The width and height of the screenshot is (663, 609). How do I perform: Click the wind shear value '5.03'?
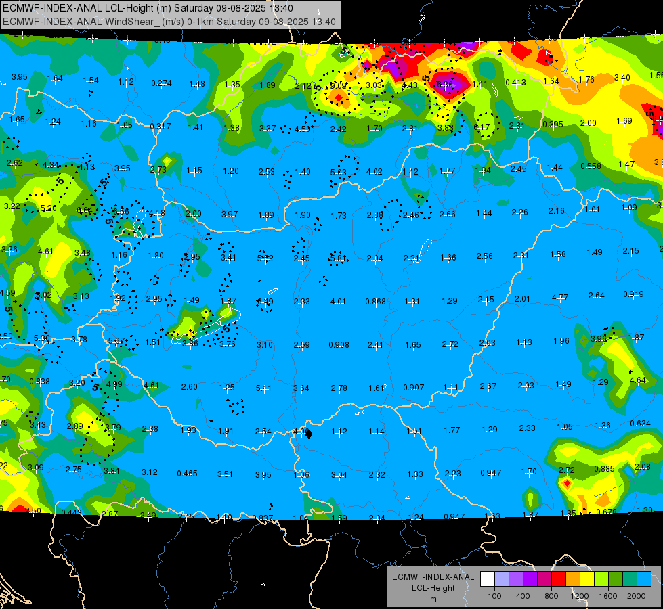click(x=338, y=173)
